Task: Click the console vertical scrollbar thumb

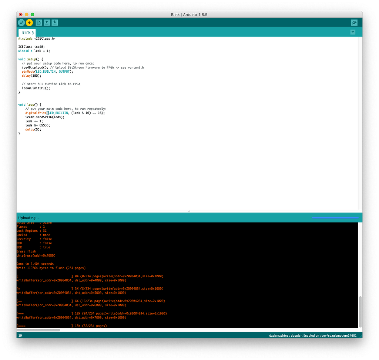Action: (x=360, y=311)
